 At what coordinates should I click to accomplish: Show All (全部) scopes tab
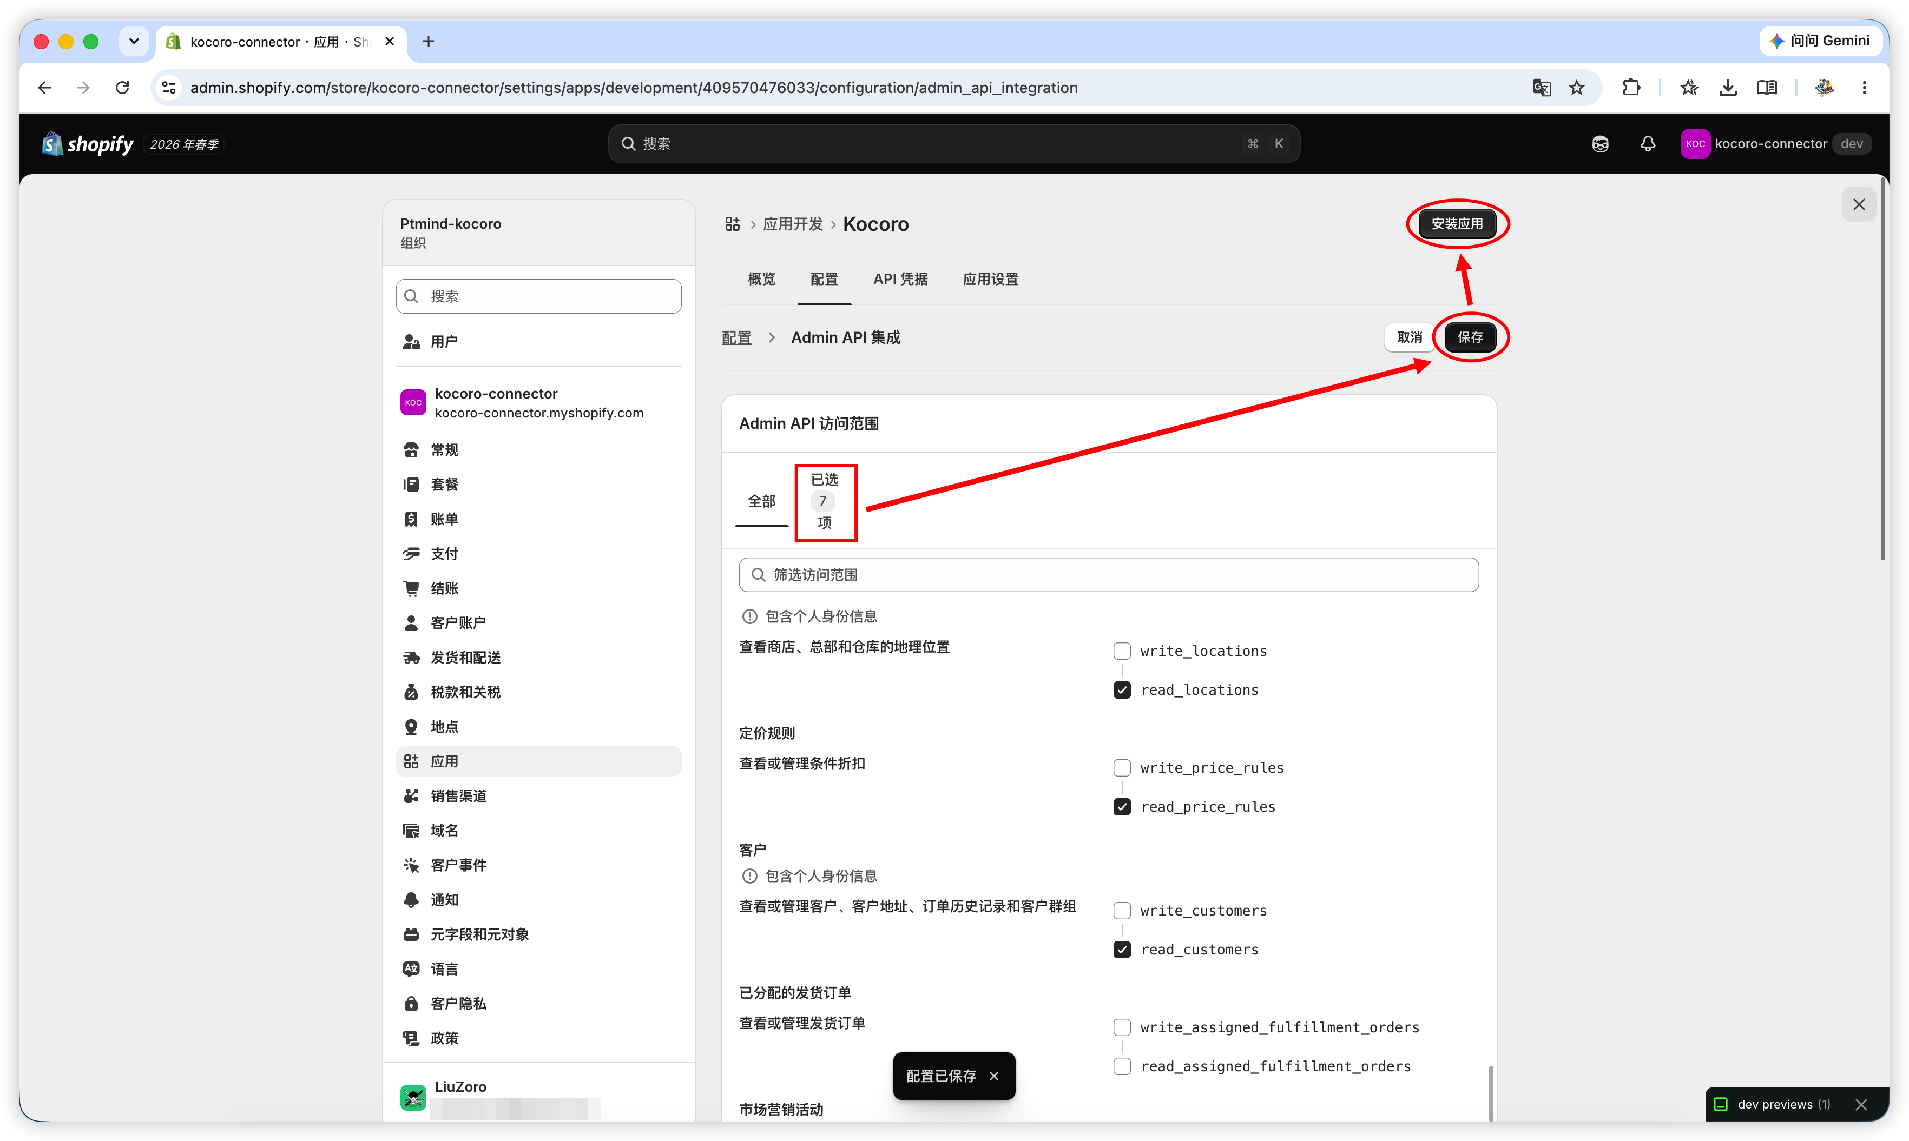coord(761,501)
